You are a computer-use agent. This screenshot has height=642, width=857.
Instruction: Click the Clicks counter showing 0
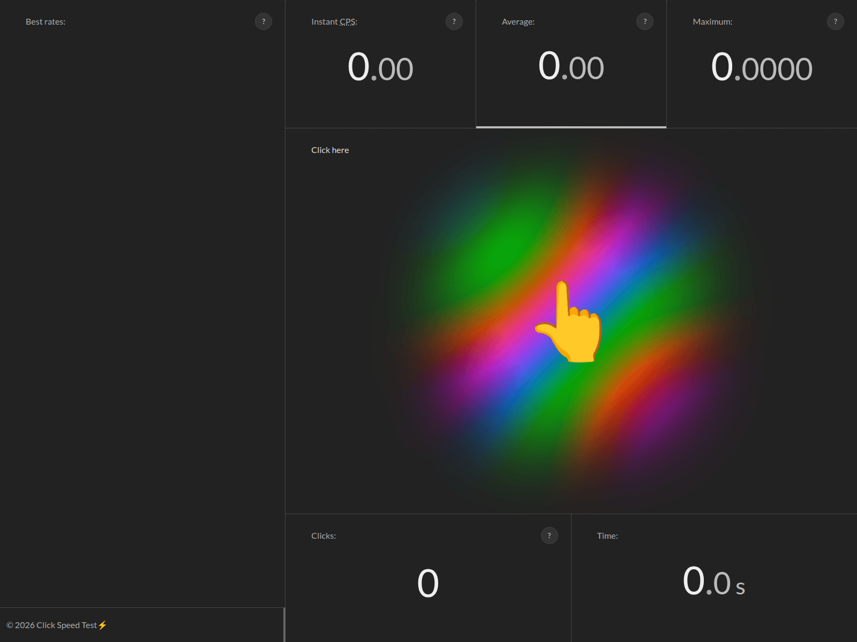pyautogui.click(x=427, y=582)
